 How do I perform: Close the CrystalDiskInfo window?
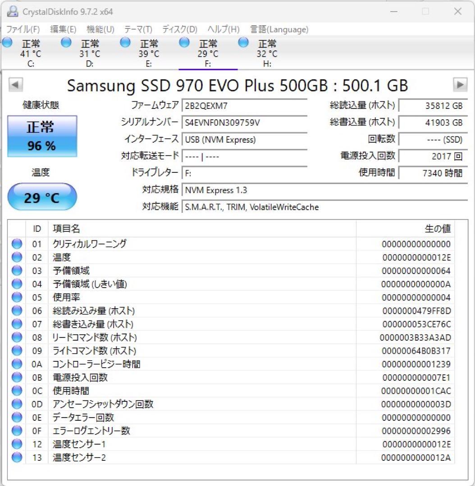458,11
